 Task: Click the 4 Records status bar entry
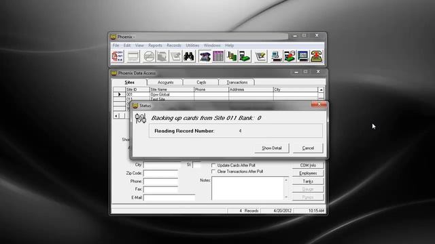pos(244,211)
